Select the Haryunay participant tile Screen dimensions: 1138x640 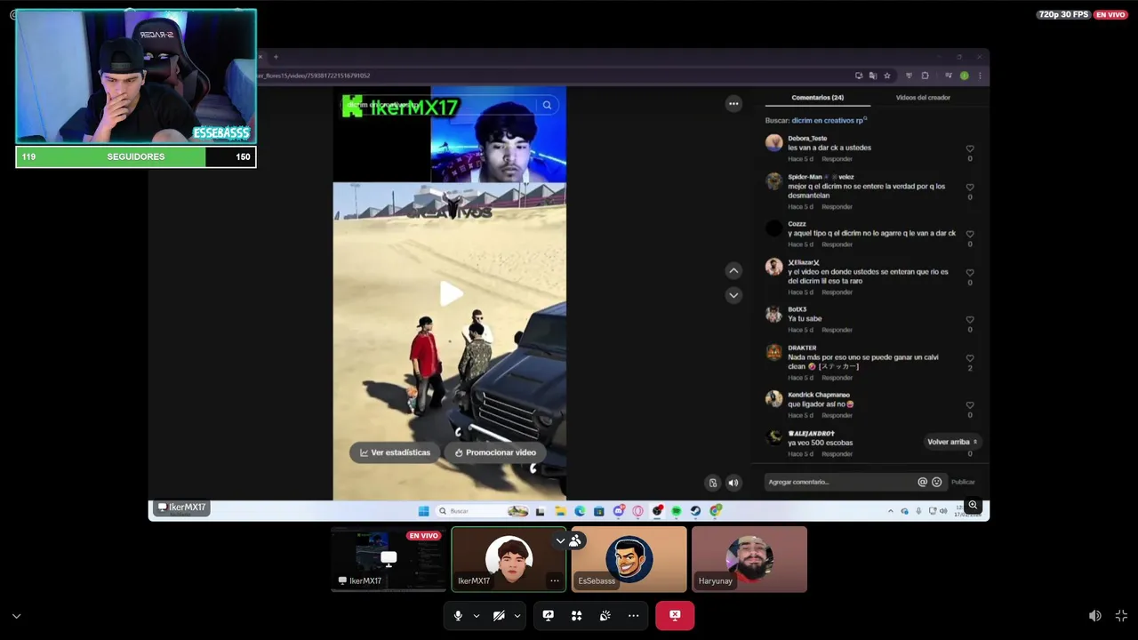point(749,559)
